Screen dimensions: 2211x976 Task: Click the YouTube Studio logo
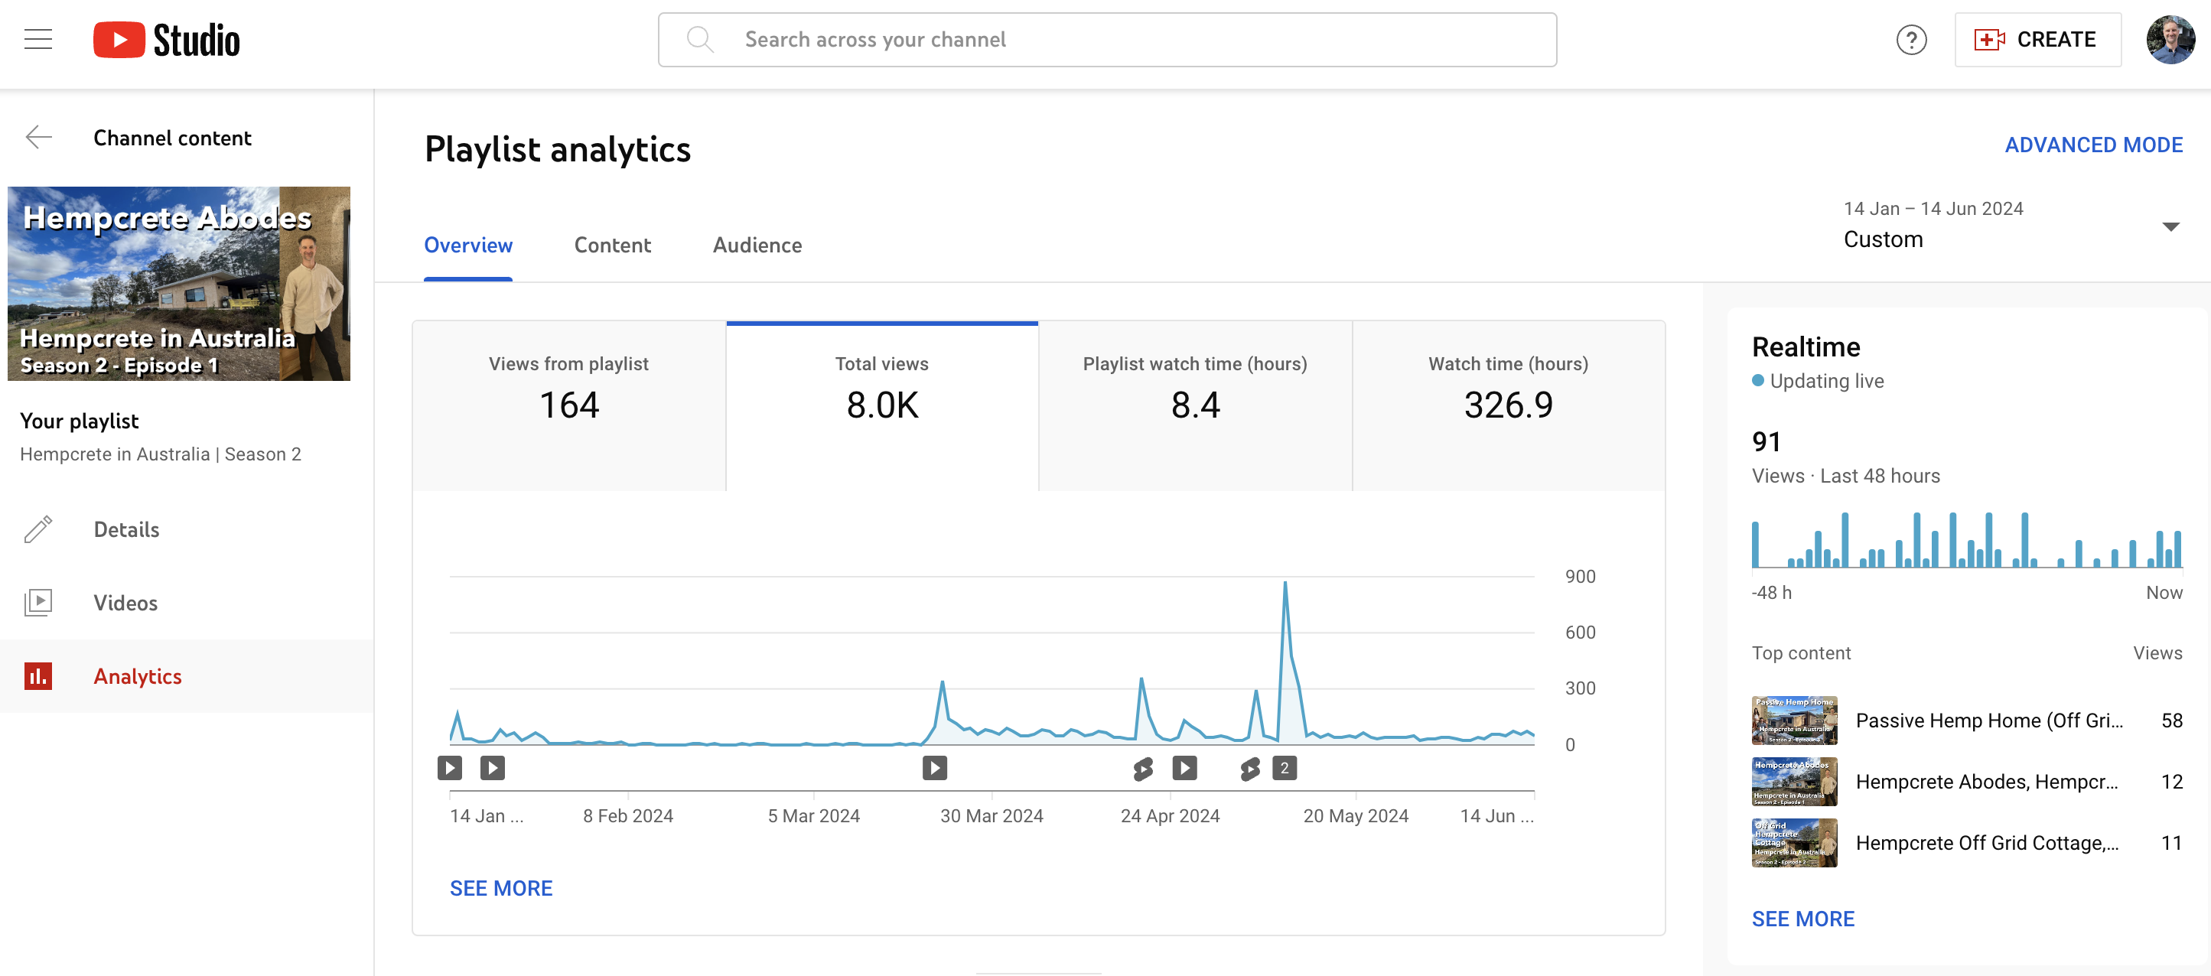[167, 39]
